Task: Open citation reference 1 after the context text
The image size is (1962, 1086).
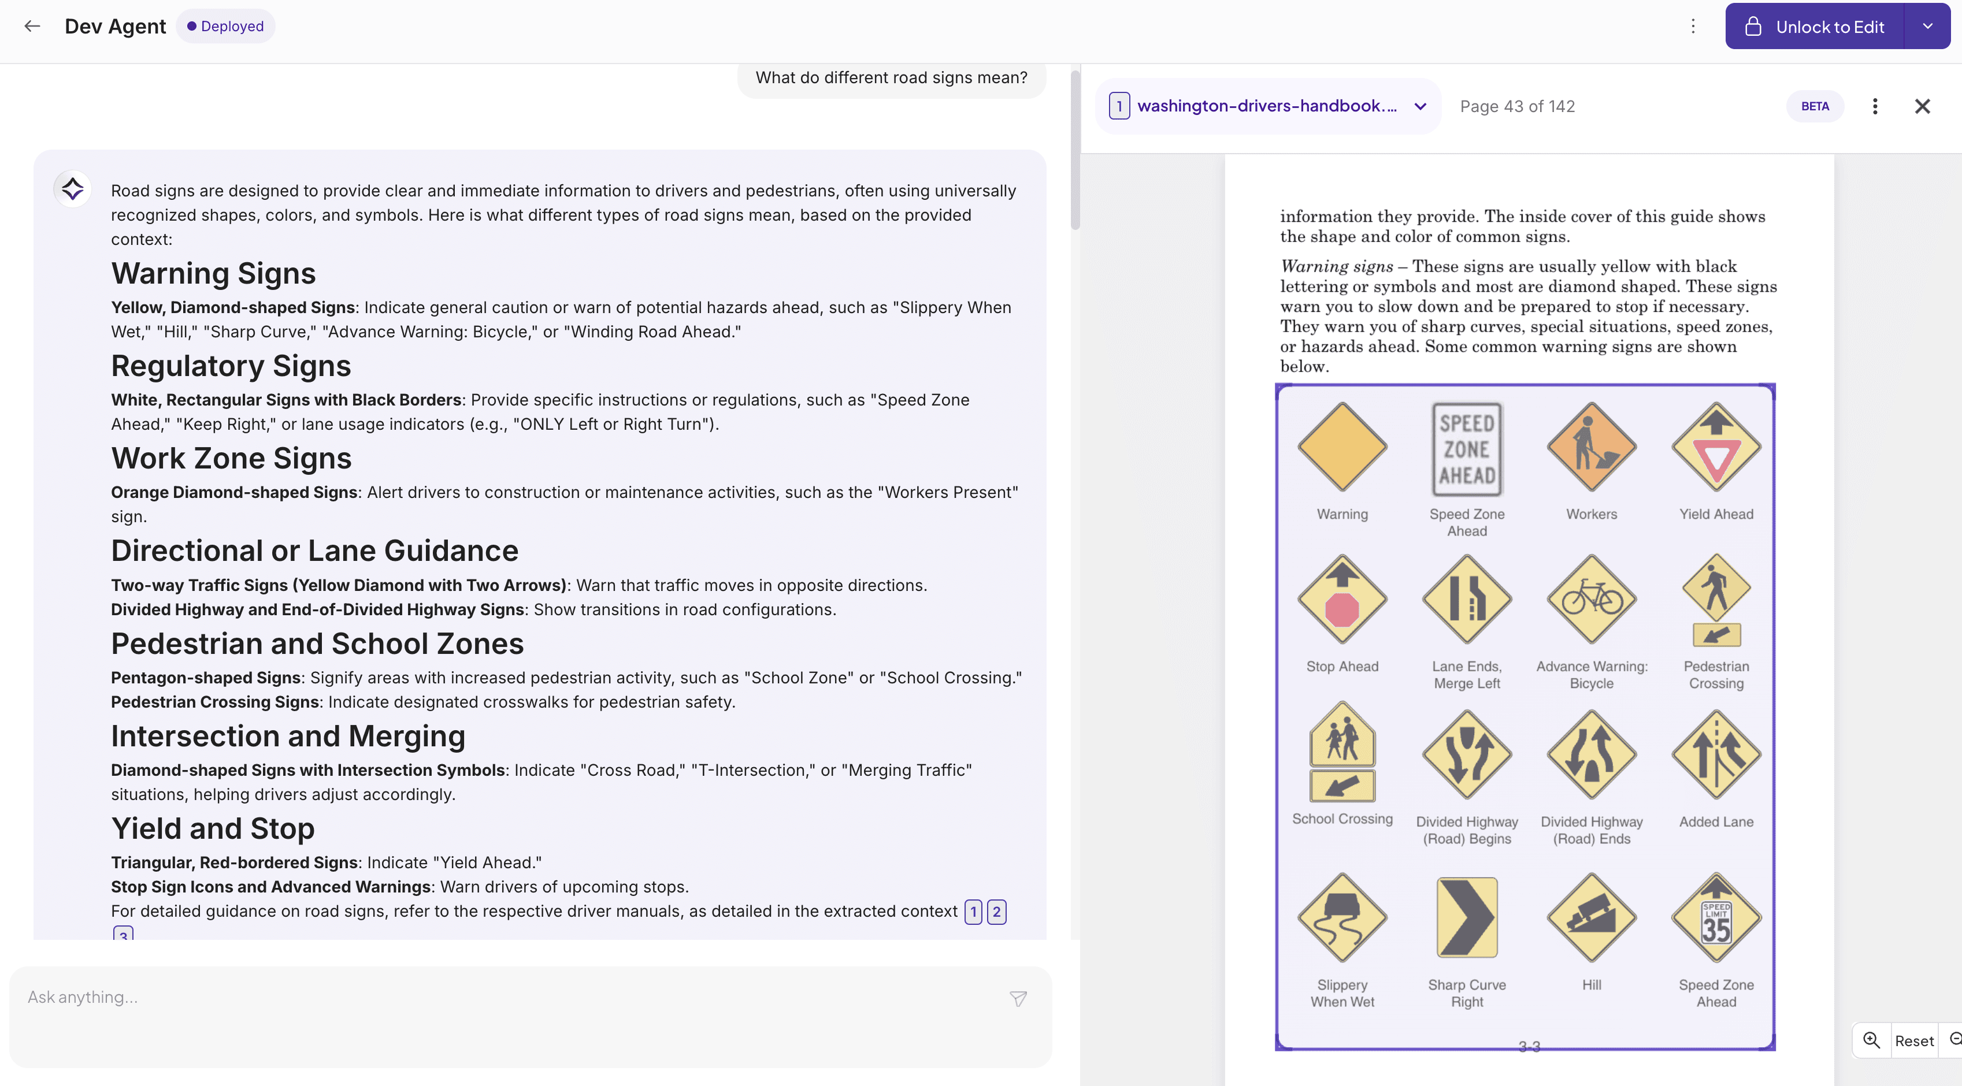Action: (x=973, y=912)
